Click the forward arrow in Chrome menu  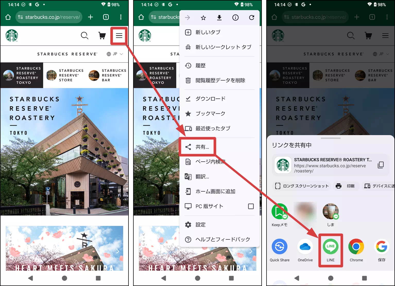[187, 17]
